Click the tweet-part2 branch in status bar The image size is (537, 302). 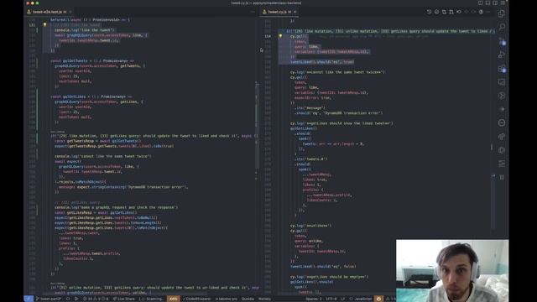49,299
